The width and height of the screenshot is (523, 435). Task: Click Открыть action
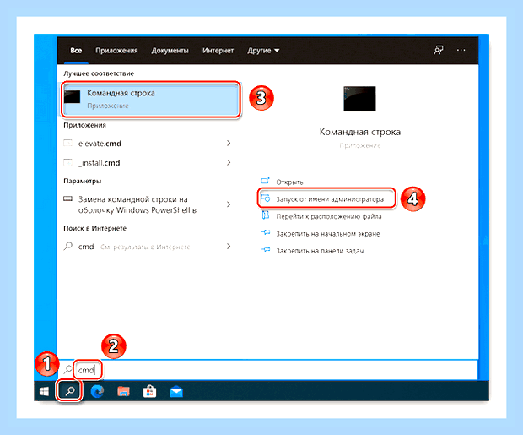(283, 182)
